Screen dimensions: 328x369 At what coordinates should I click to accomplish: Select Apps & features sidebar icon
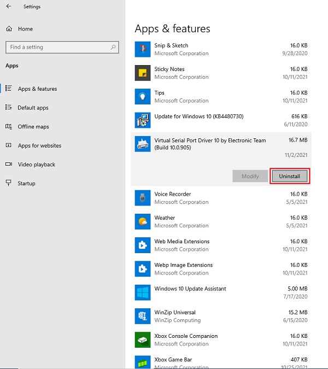click(x=8, y=88)
